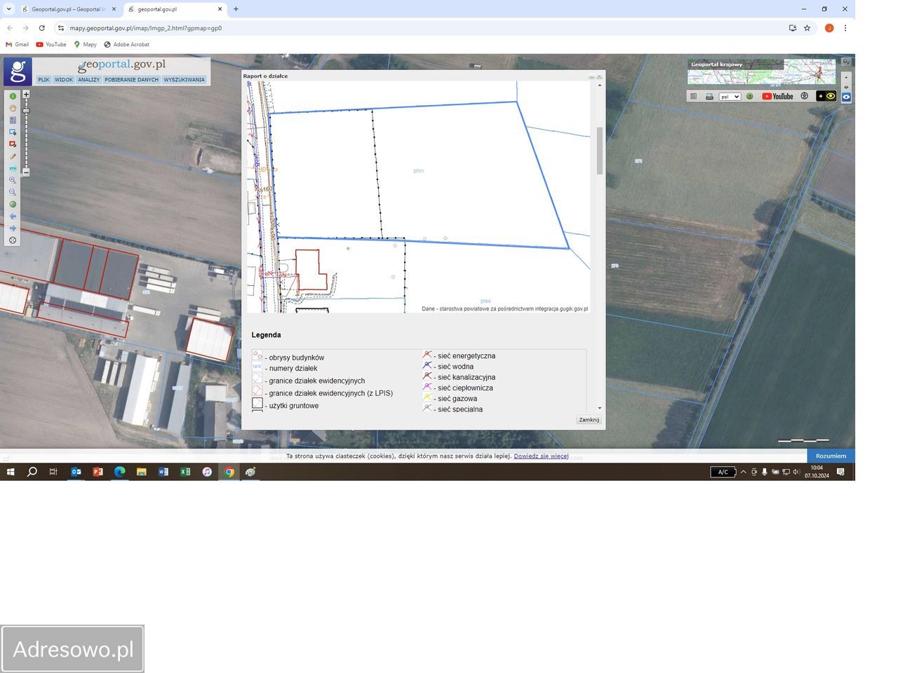Image resolution: width=898 pixels, height=673 pixels.
Task: Switch to first Geoportal browser tab
Action: (x=68, y=9)
